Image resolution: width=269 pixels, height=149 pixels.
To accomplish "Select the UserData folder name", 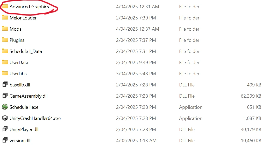I will pyautogui.click(x=19, y=63).
